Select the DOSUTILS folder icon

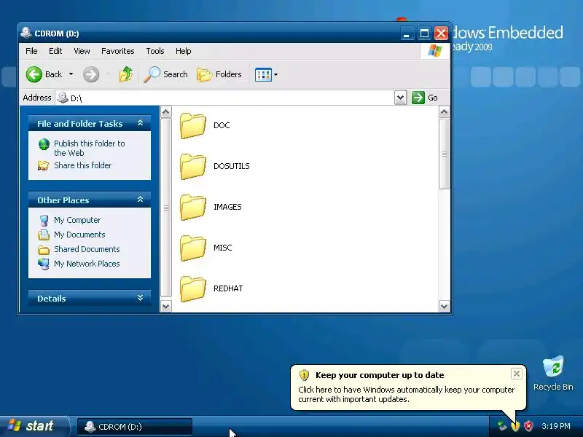(192, 167)
